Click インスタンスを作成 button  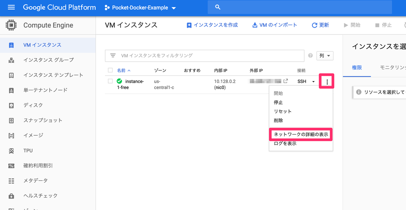coord(212,25)
